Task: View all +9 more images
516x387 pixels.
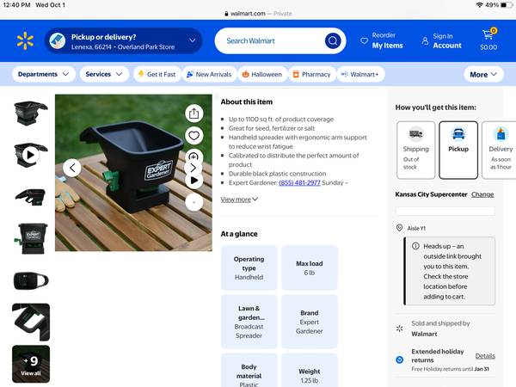Action: coord(31,364)
